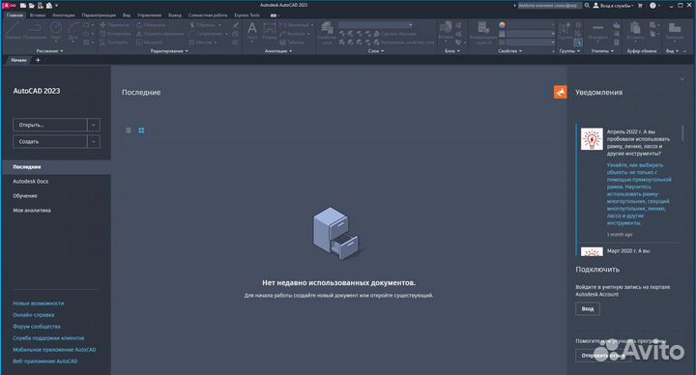This screenshot has width=696, height=375.
Task: Click the Open file icon in quick access toolbar
Action: click(32, 6)
